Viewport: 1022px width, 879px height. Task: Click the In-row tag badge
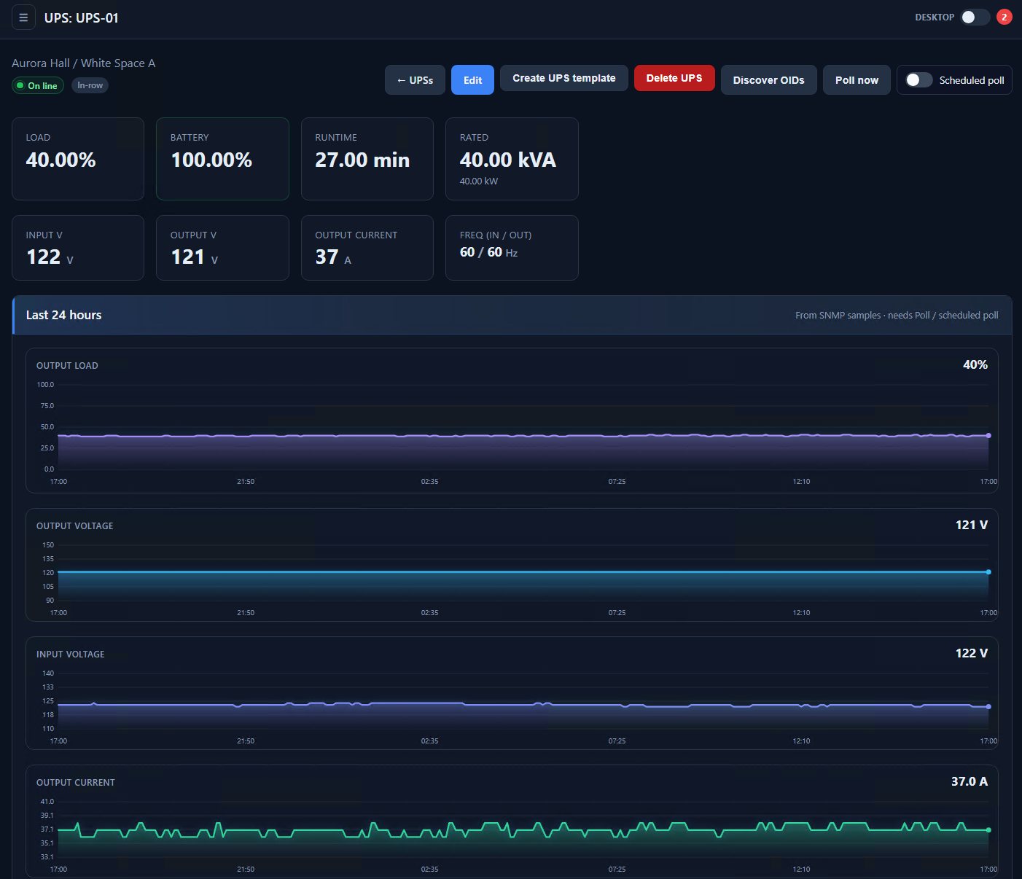[x=90, y=85]
